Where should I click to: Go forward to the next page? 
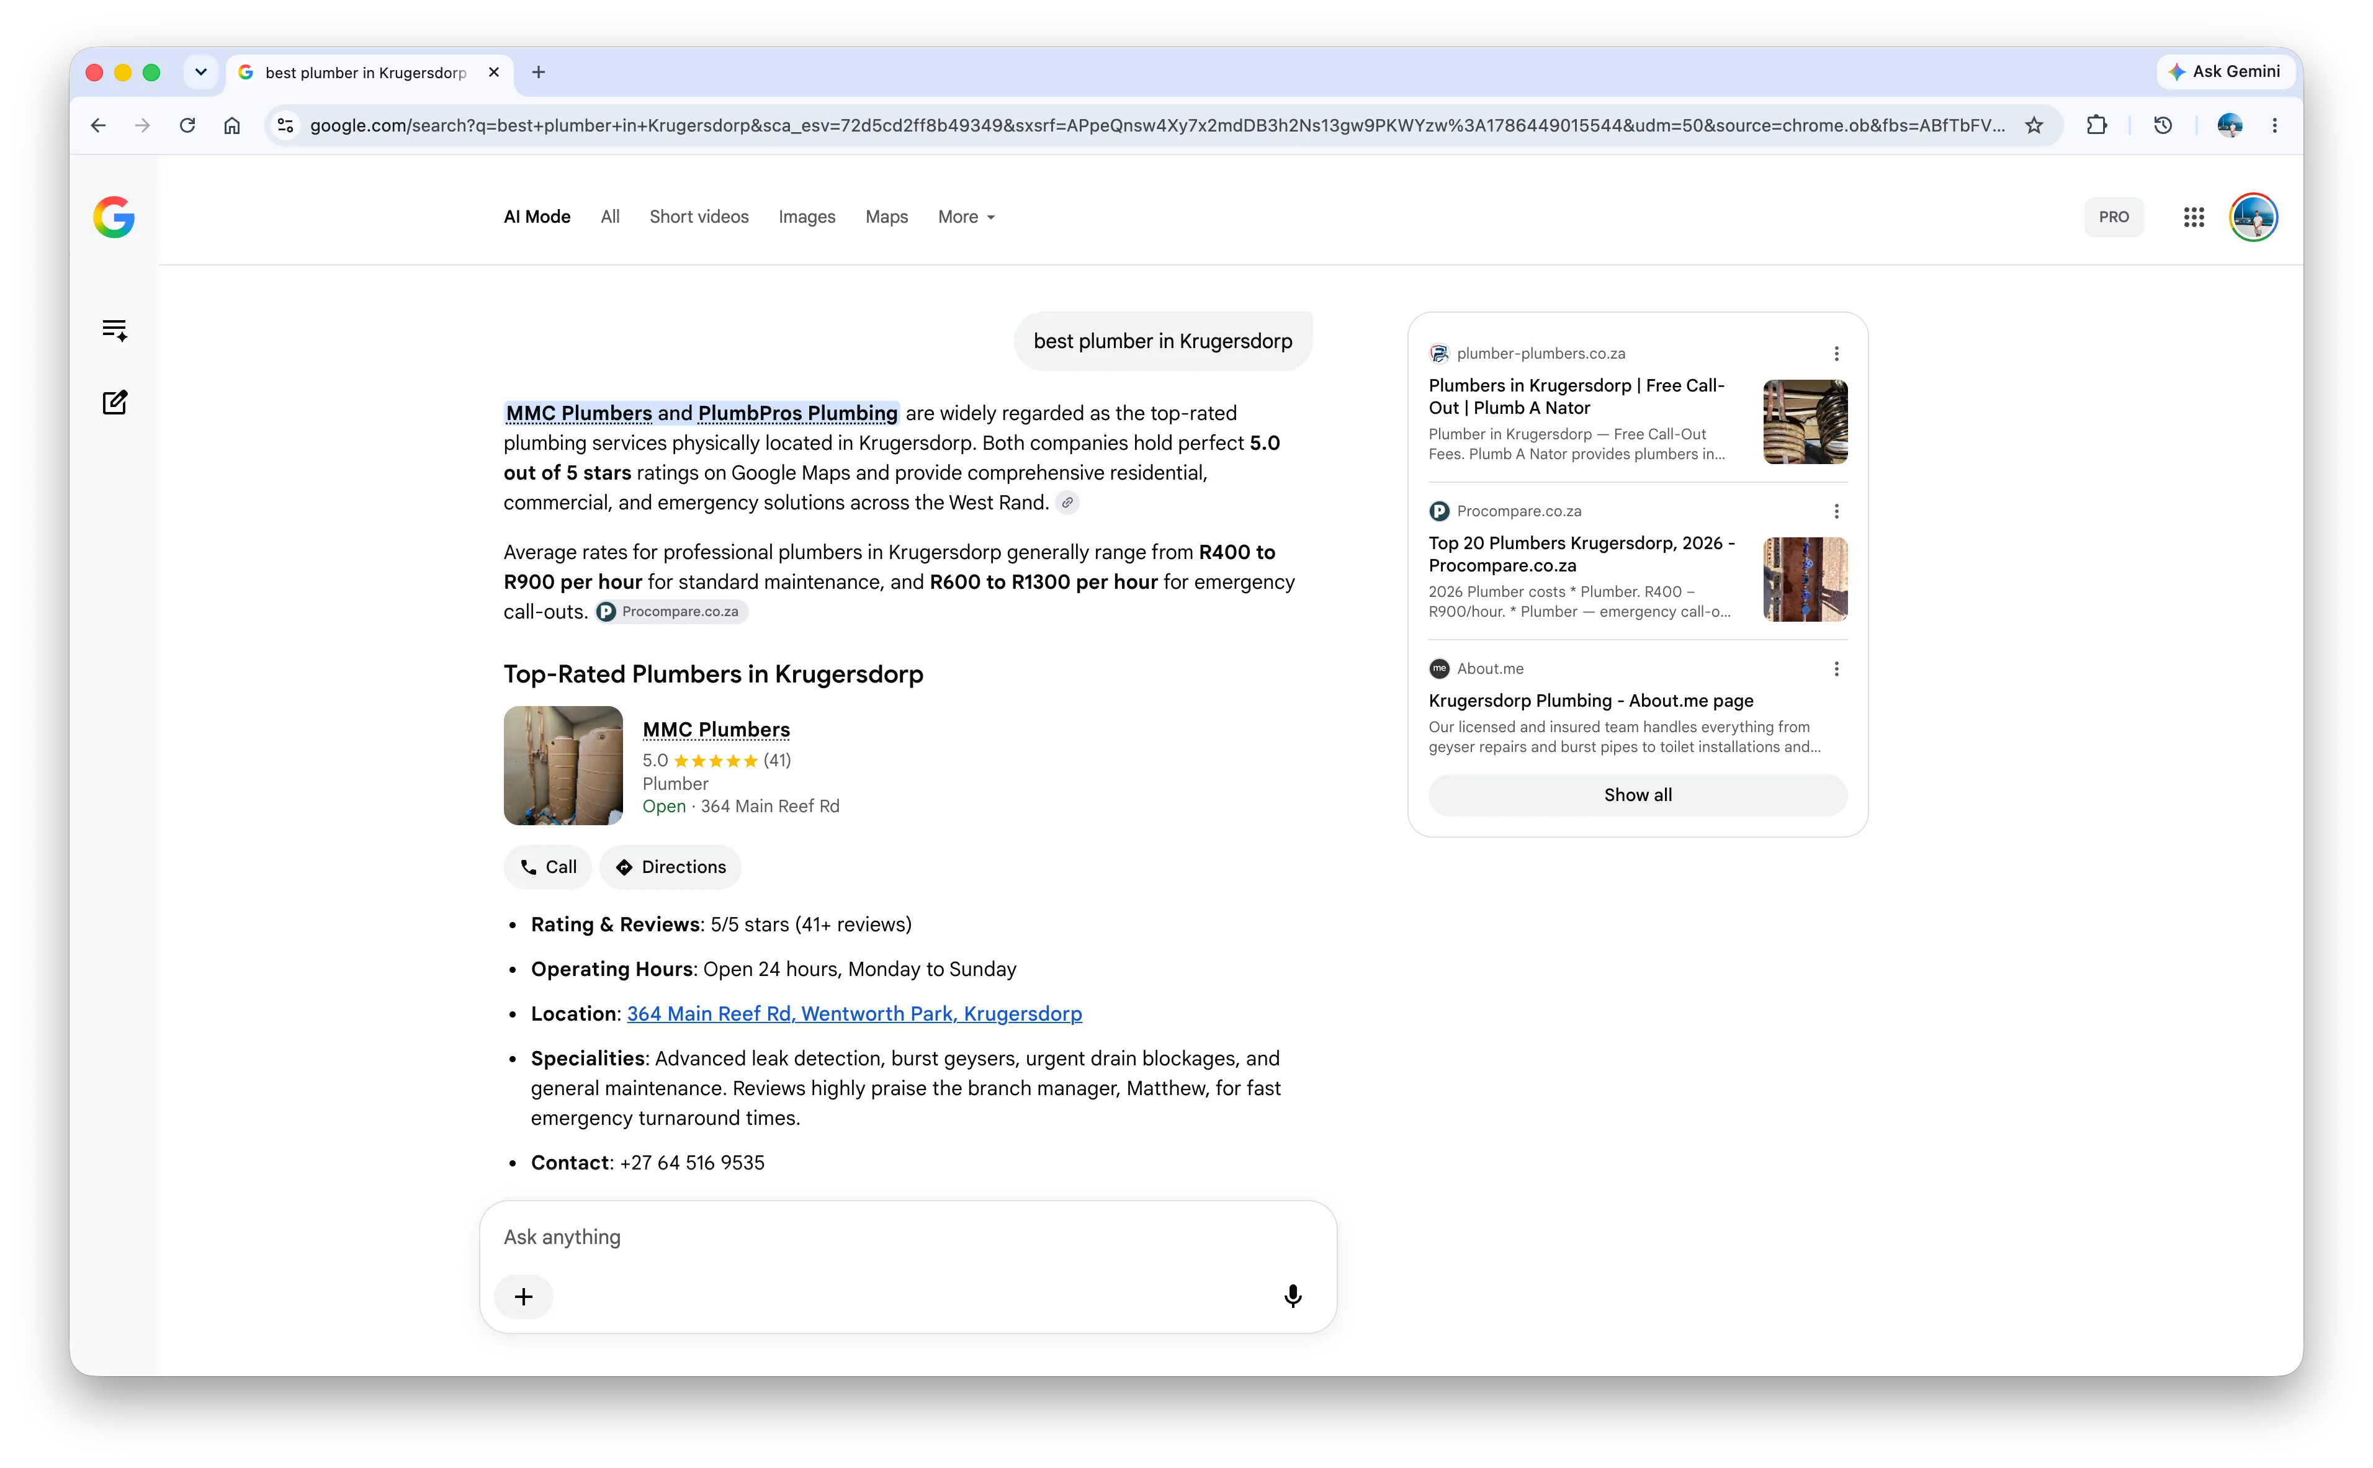(x=143, y=125)
